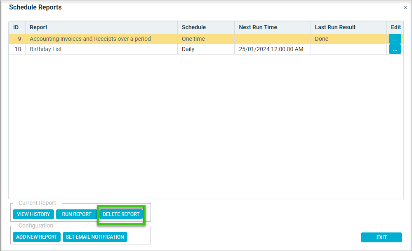This screenshot has height=251, width=412.
Task: Click the Next Run Time column header
Action: coord(273,27)
